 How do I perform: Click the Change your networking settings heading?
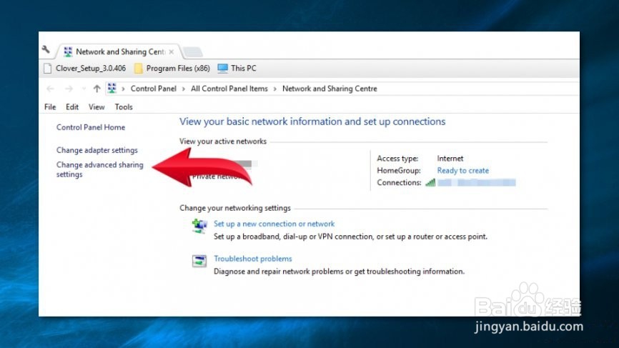pos(235,208)
